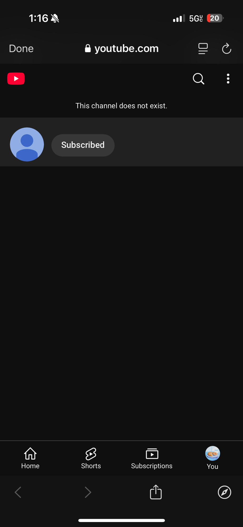Navigate forward with right chevron
Viewport: 243px width, 527px height.
pyautogui.click(x=88, y=492)
